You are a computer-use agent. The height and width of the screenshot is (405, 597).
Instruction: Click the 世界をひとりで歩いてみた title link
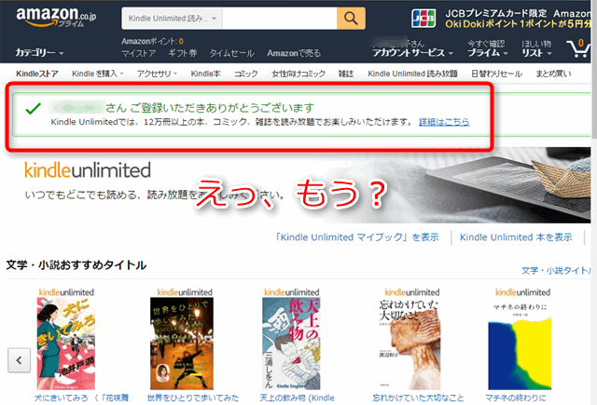(x=193, y=398)
